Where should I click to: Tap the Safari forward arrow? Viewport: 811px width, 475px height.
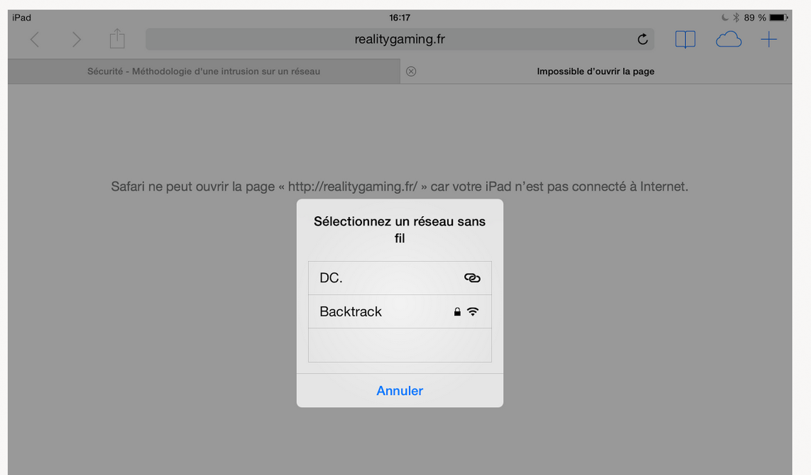[76, 40]
